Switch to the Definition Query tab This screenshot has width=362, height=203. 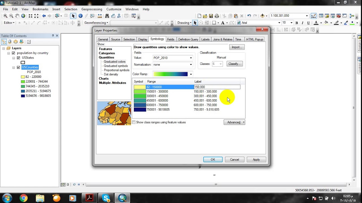point(188,39)
